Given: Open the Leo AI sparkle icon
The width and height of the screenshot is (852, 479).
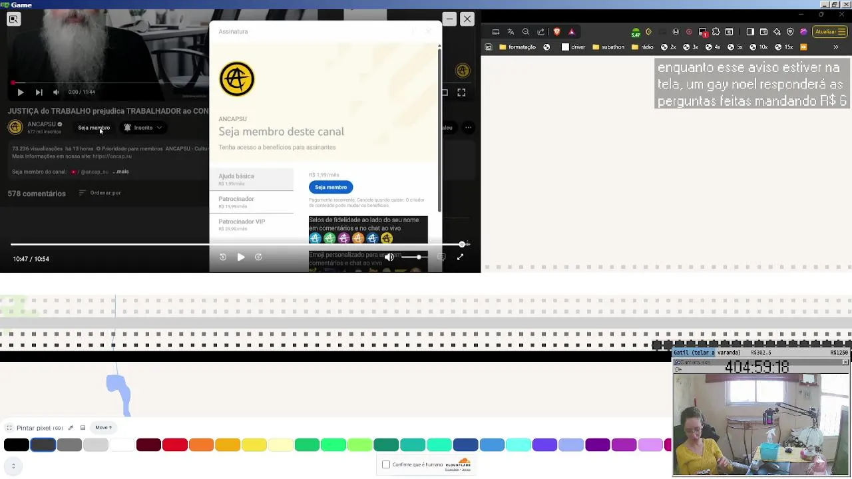Looking at the screenshot, I should 777,31.
